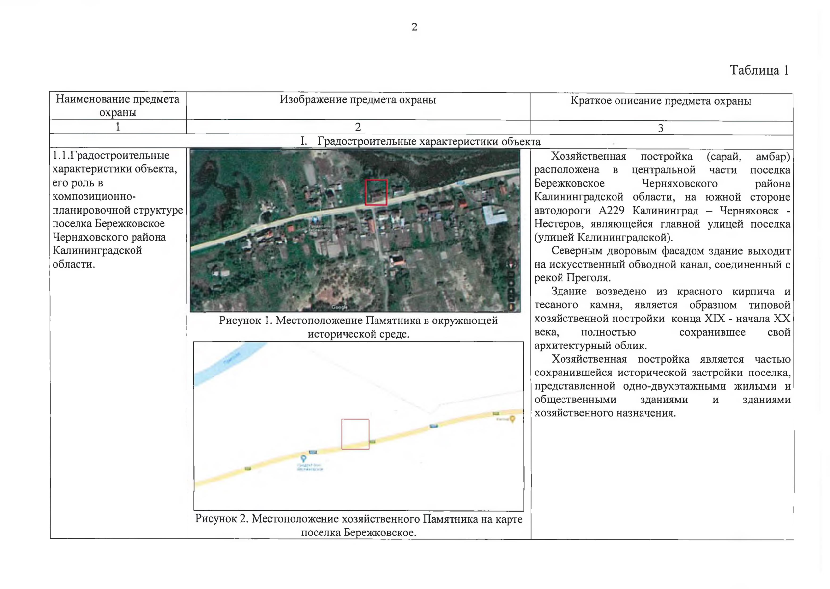The image size is (830, 589).
Task: Click the orange place pin on the street map
Action: (512, 419)
